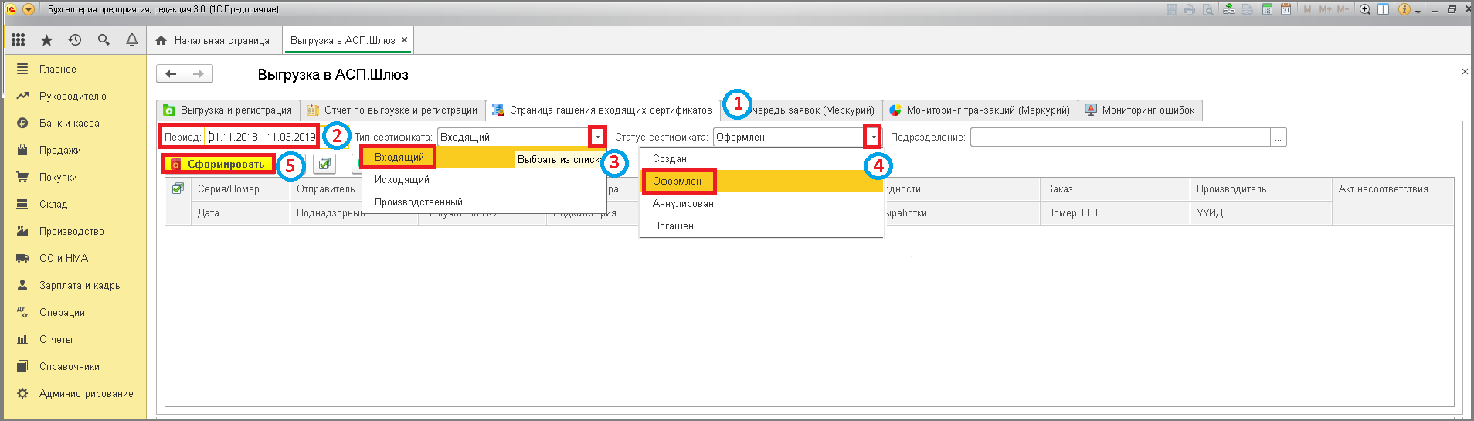The width and height of the screenshot is (1474, 421).
Task: Open the Покупки sidebar section
Action: pyautogui.click(x=75, y=177)
